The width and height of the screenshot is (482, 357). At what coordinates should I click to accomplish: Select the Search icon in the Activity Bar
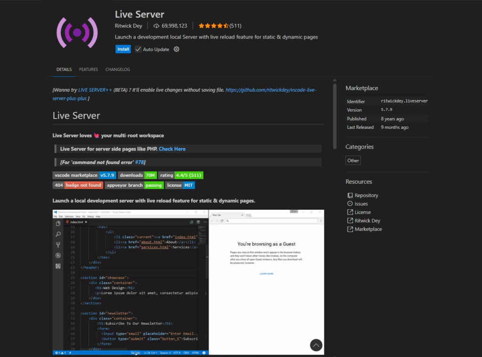58,234
